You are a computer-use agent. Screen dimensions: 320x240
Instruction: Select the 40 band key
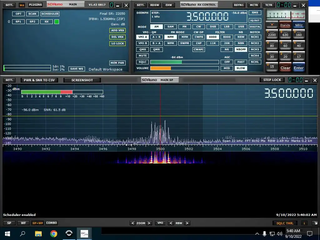pyautogui.click(x=298, y=45)
